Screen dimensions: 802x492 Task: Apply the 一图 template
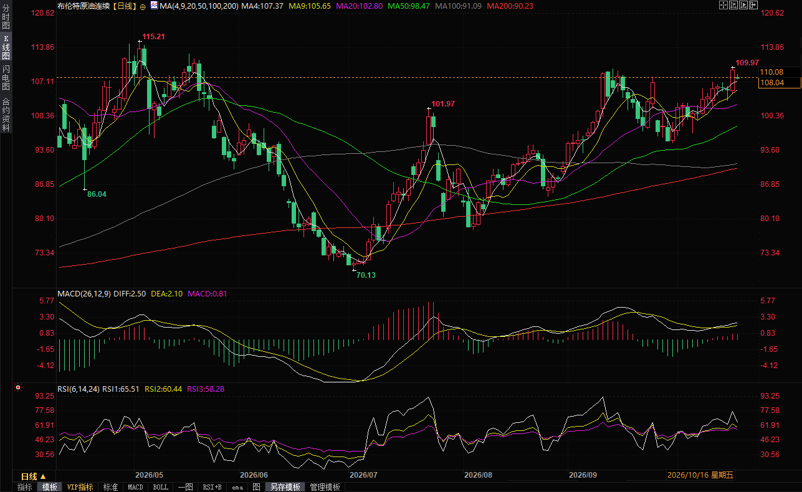[185, 487]
